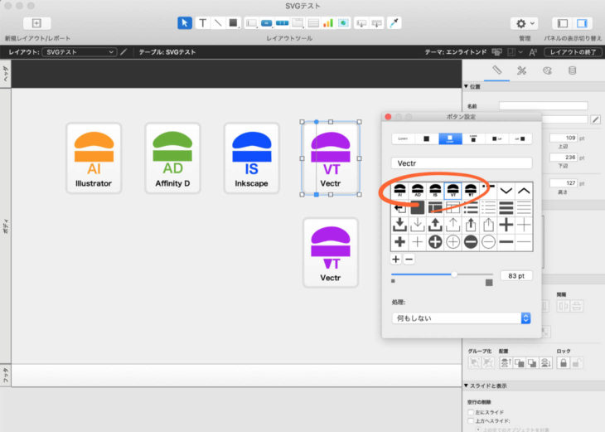The width and height of the screenshot is (605, 432).
Task: Click the circled plus icon in glyph grid
Action: click(x=434, y=241)
